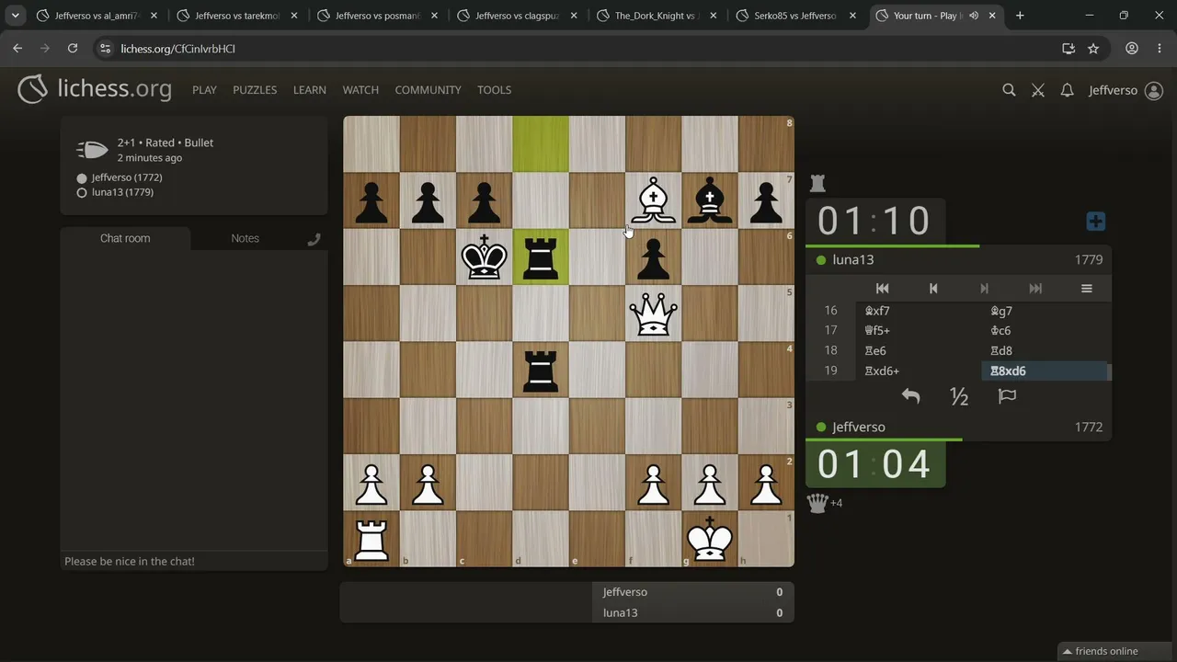The height and width of the screenshot is (662, 1177).
Task: Close the Your turn tab
Action: point(992,16)
